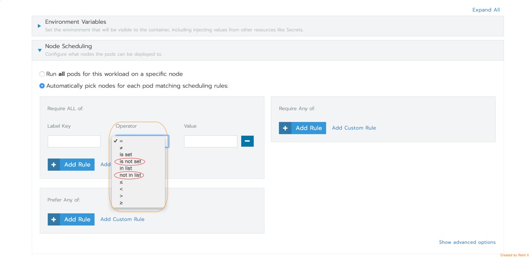The image size is (530, 258).
Task: Select automatically pick nodes radio option
Action: [42, 86]
